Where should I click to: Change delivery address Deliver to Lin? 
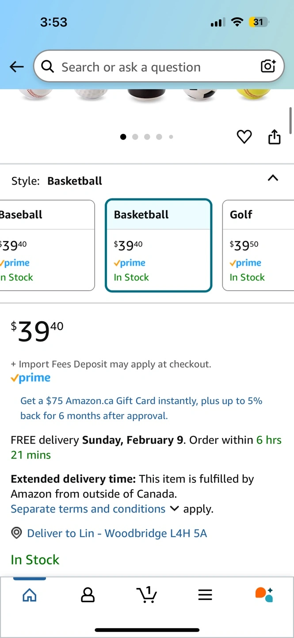(117, 533)
